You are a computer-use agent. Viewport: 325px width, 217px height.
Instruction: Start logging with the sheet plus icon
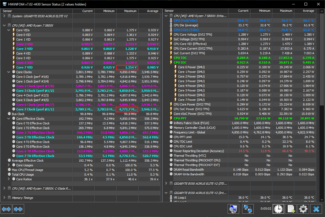point(291,209)
